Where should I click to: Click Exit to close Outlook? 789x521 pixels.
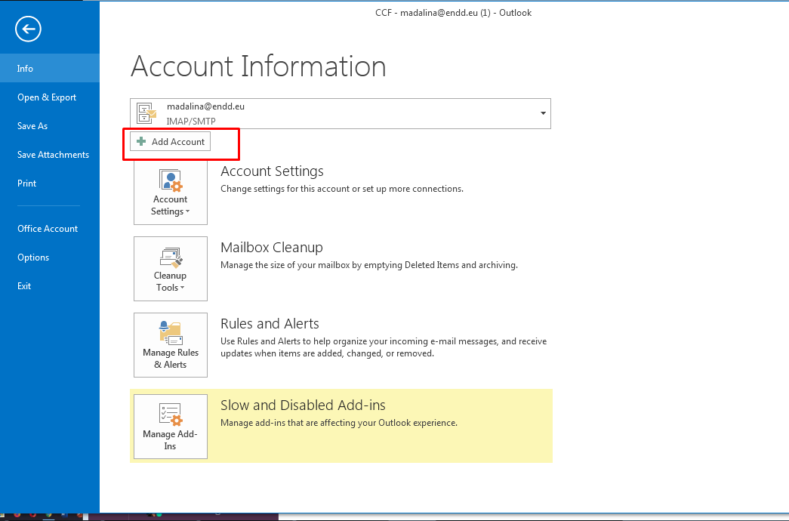coord(24,286)
